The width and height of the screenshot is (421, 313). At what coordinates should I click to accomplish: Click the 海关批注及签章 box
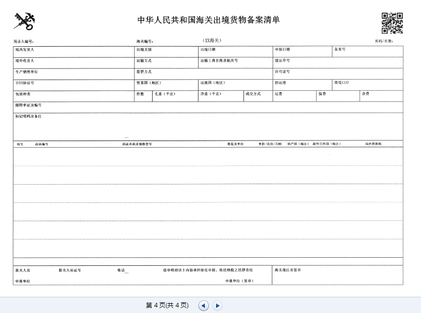tap(338, 274)
